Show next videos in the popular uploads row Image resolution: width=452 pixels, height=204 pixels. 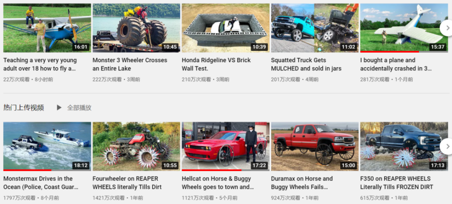[447, 146]
